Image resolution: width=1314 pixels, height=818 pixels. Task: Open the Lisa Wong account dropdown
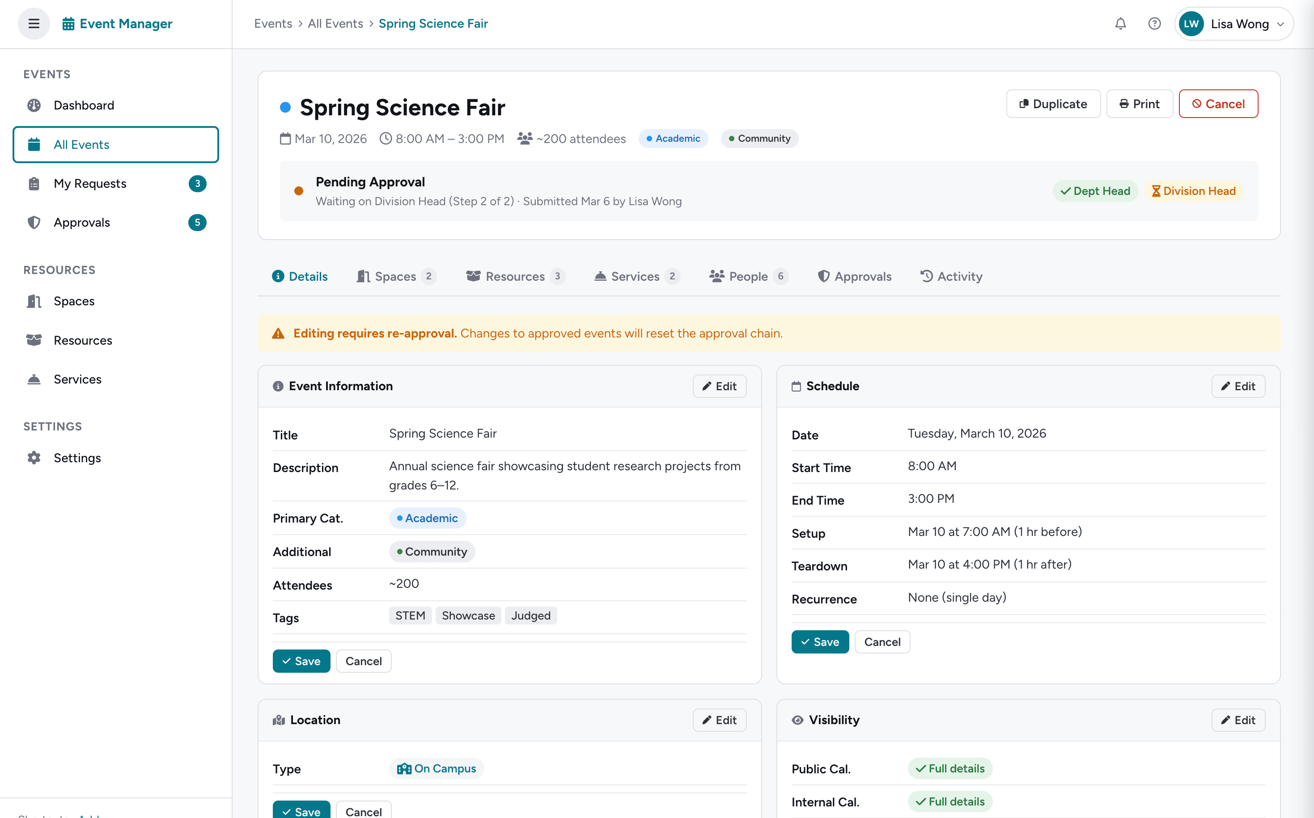[x=1234, y=23]
